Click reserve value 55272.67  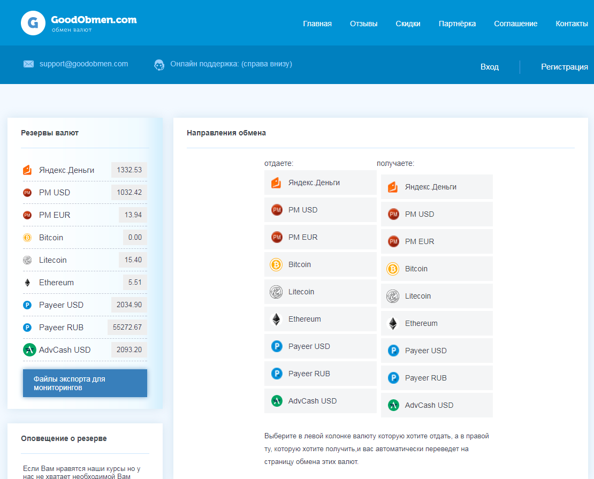pos(127,327)
